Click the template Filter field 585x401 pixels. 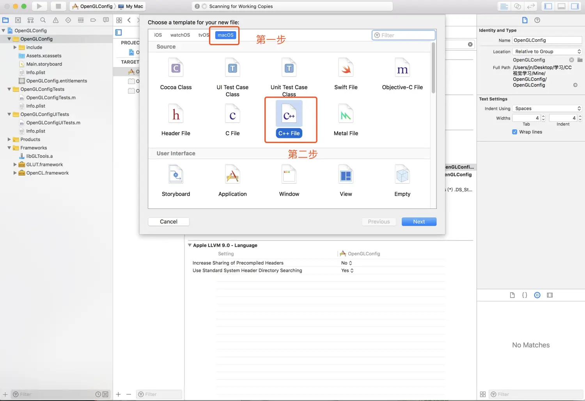click(x=404, y=35)
